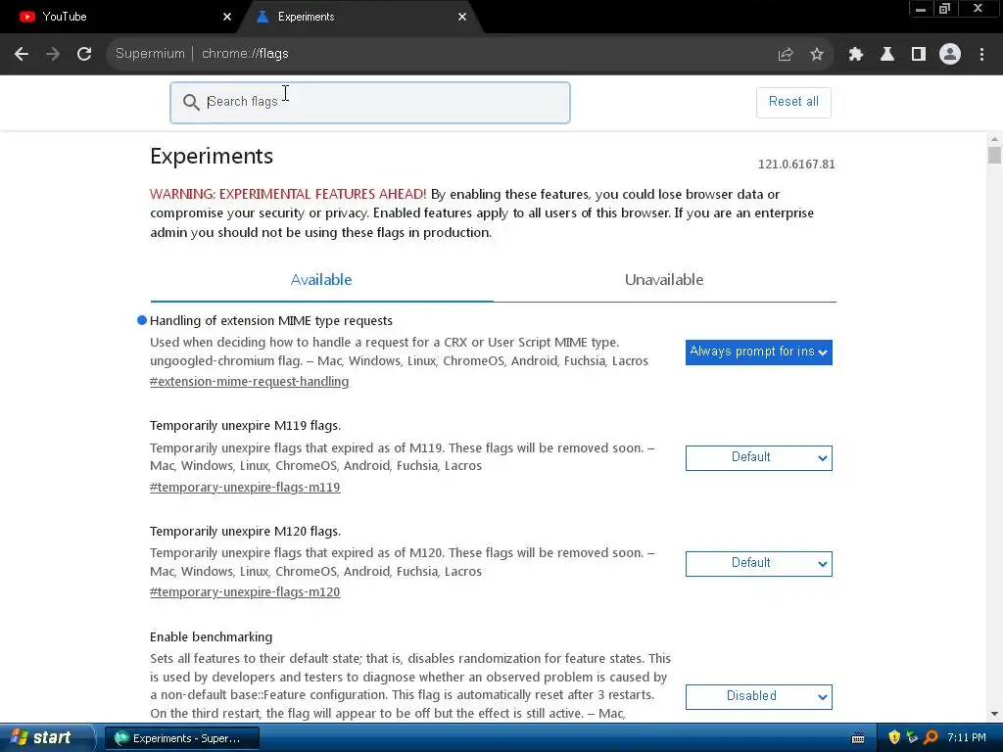Close the YouTube tab
The width and height of the screenshot is (1003, 752).
[227, 17]
